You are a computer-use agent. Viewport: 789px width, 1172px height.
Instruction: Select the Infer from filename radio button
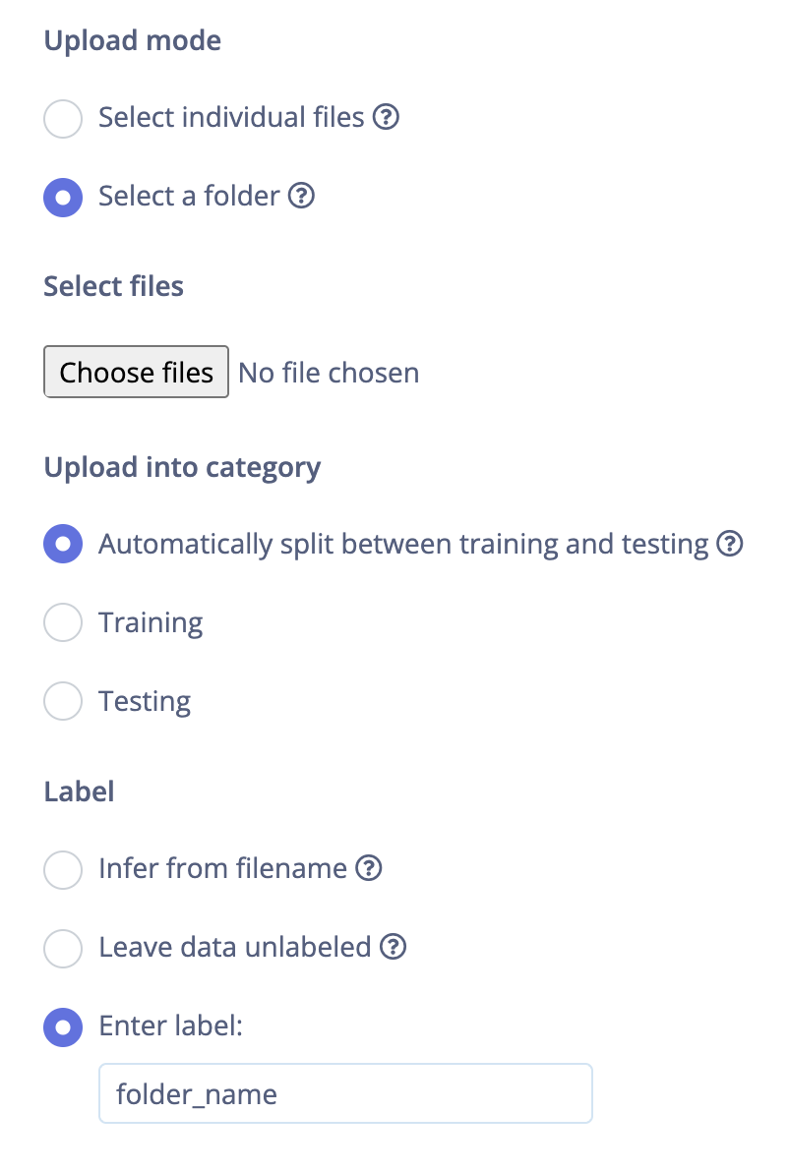[x=63, y=870]
